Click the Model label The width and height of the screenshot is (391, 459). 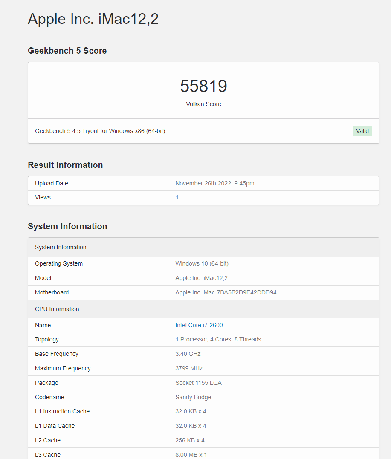(43, 278)
